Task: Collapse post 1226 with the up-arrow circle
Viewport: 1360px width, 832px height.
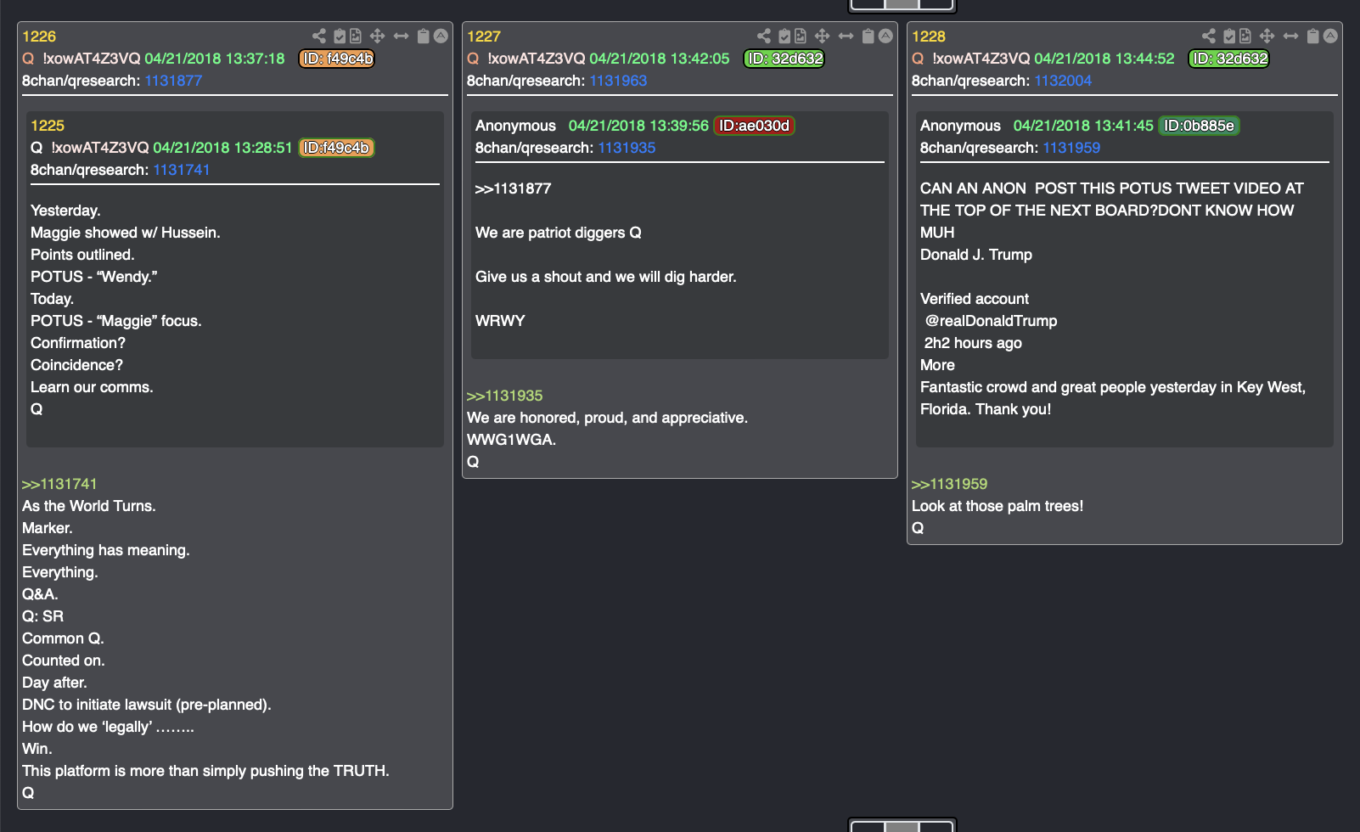Action: (x=441, y=36)
